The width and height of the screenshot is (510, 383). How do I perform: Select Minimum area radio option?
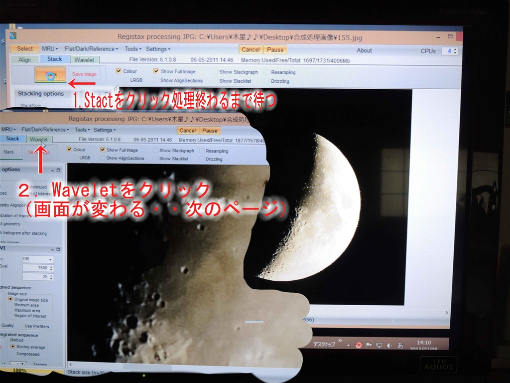(x=10, y=305)
